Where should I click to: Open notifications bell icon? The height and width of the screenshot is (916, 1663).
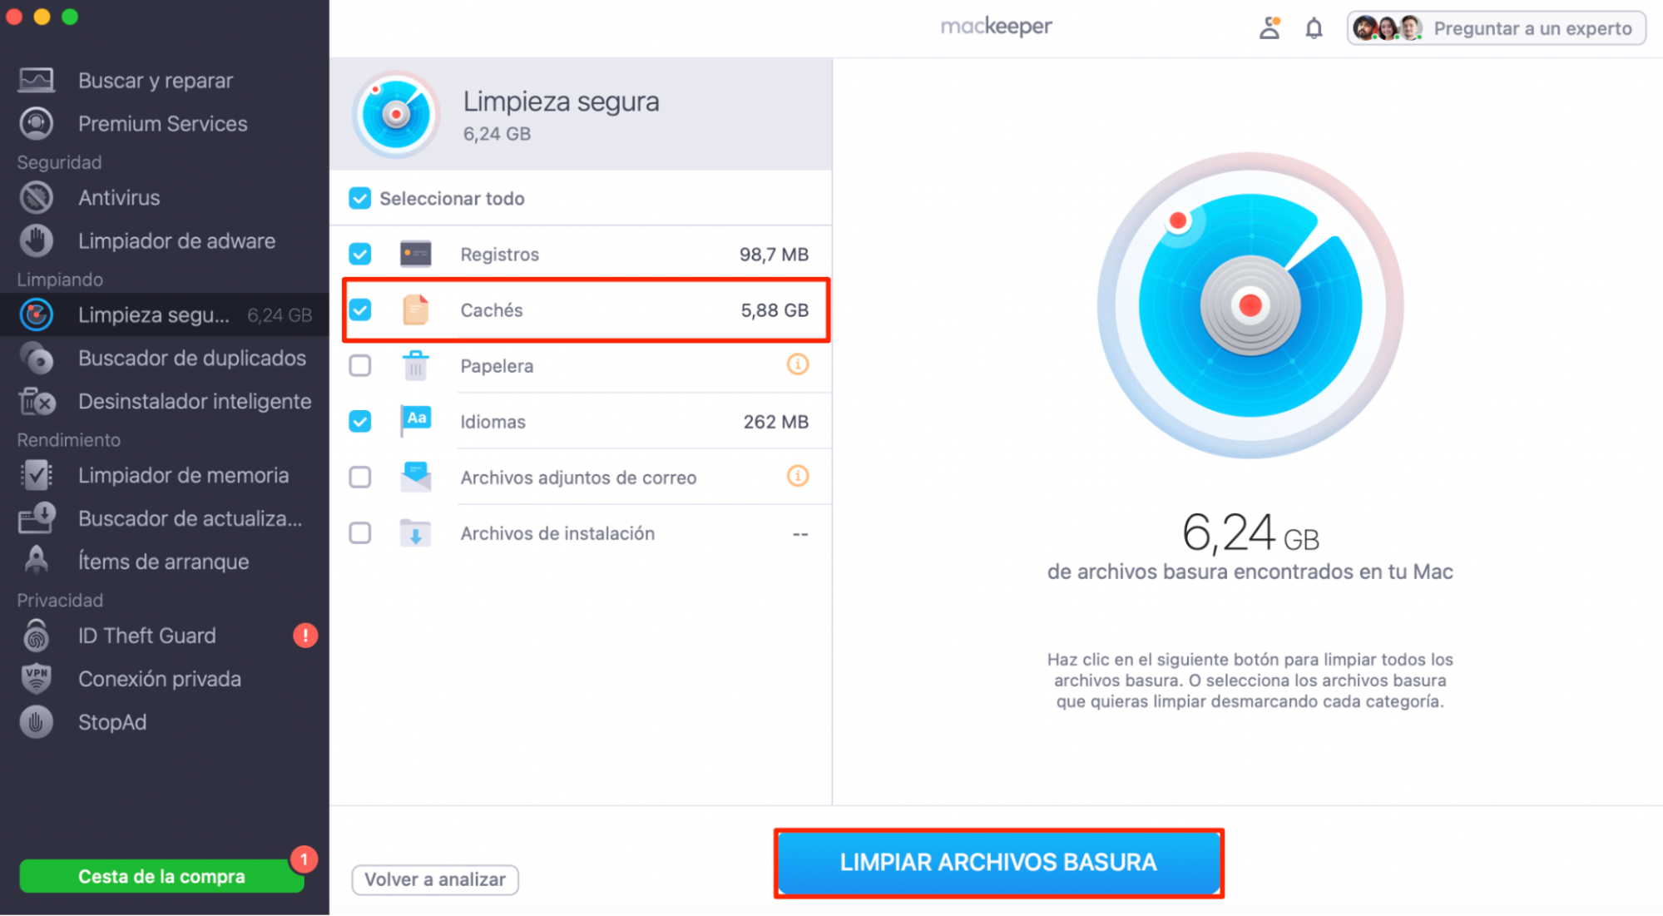(1314, 28)
